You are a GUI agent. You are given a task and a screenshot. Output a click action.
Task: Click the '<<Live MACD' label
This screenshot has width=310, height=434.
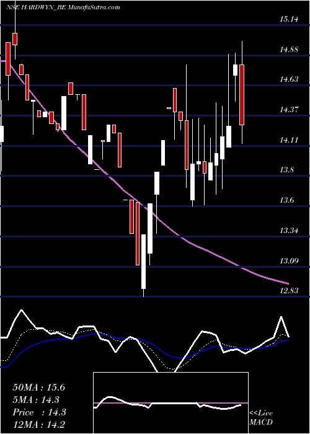click(261, 418)
